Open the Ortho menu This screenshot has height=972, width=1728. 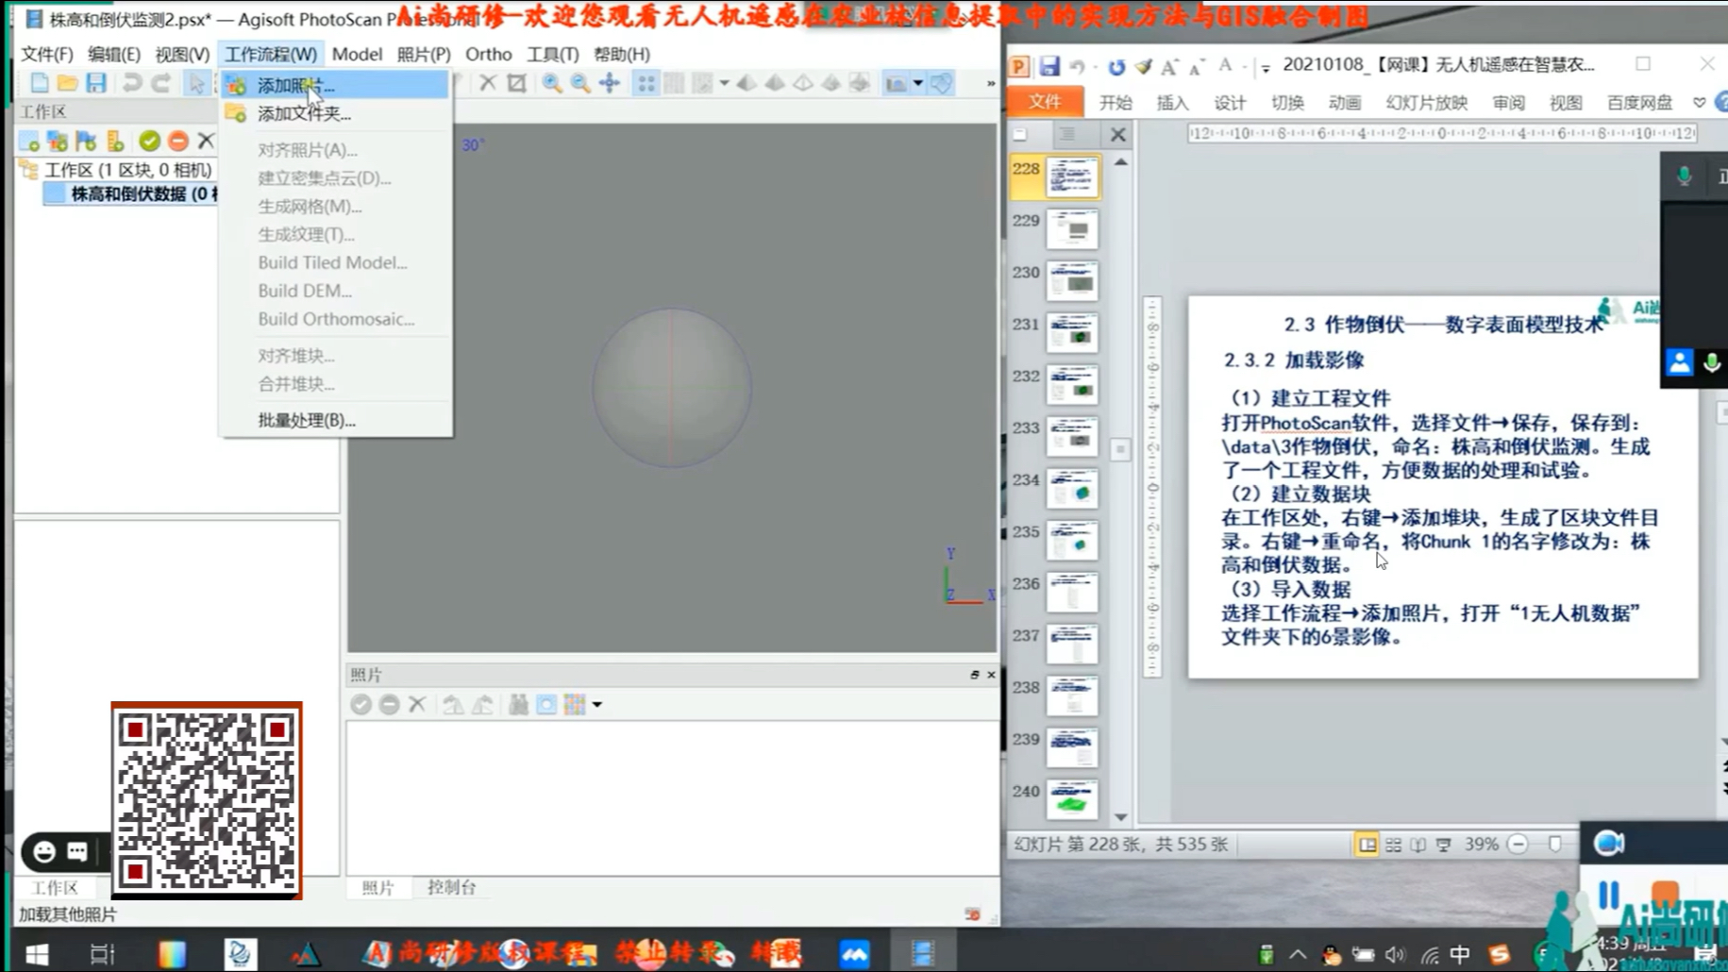(488, 54)
